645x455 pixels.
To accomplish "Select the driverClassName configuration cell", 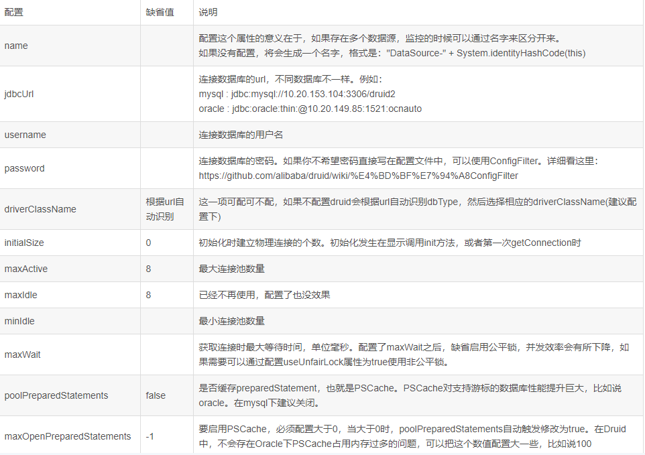I will (40, 209).
